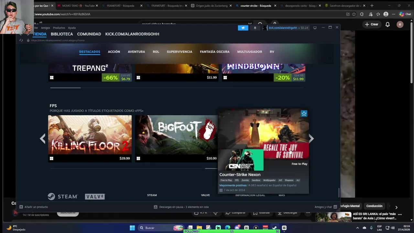The image size is (414, 233).
Task: Click the plus icon for Añadir un producto
Action: (21, 207)
